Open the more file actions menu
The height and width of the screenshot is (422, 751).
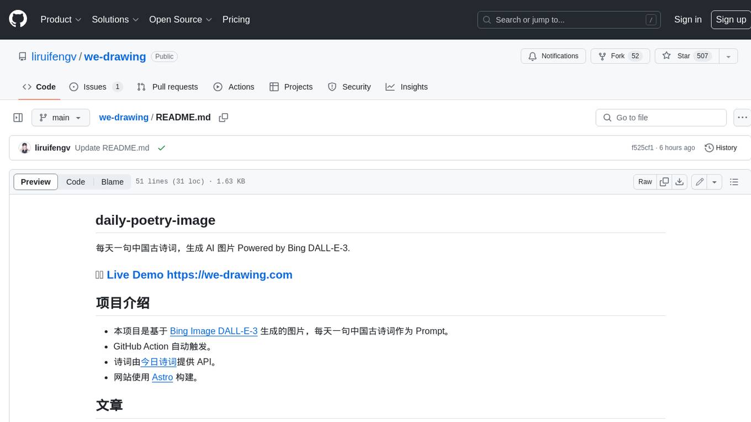pos(742,118)
